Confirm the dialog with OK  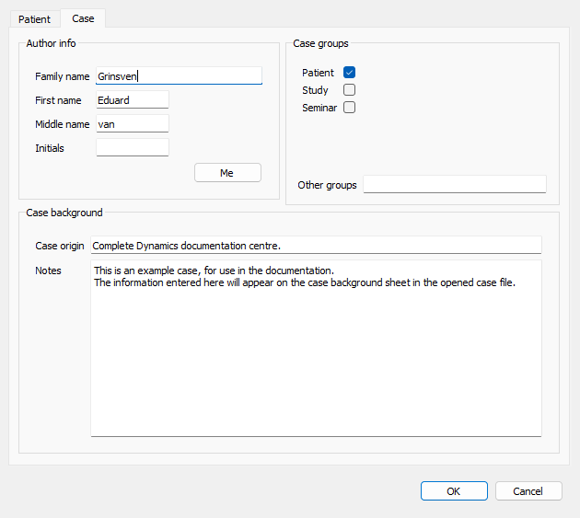pyautogui.click(x=453, y=491)
